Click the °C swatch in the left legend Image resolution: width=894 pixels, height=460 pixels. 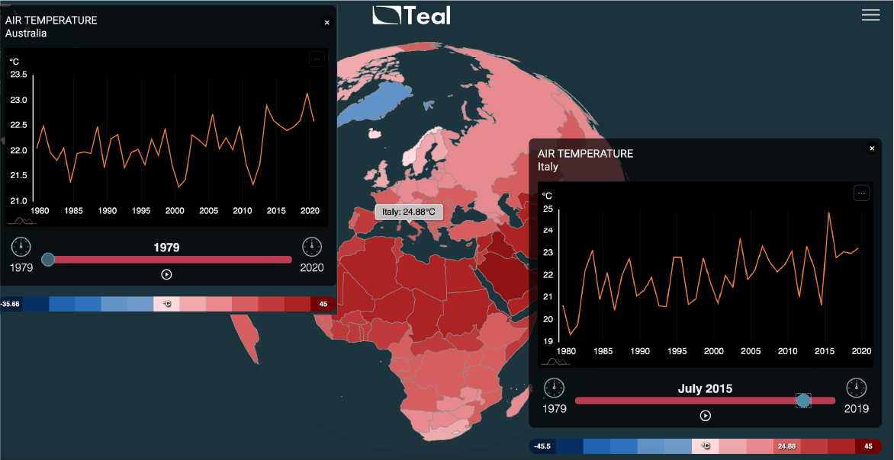(166, 304)
